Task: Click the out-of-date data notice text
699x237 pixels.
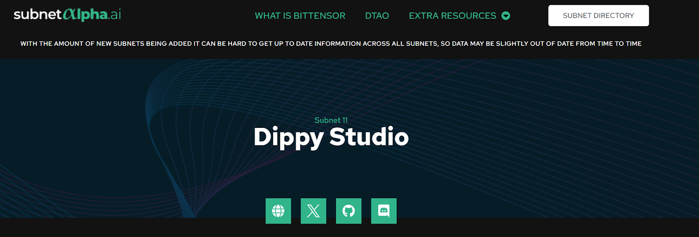Action: click(x=331, y=44)
